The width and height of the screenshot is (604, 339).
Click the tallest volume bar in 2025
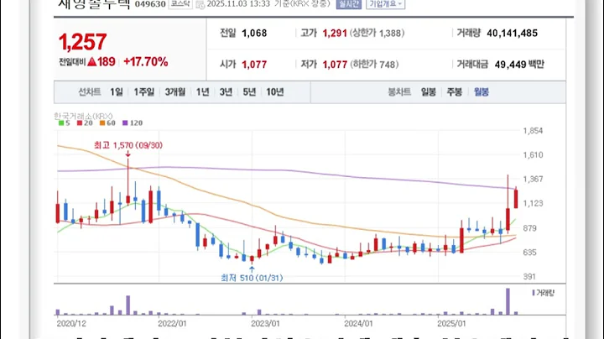tap(508, 301)
